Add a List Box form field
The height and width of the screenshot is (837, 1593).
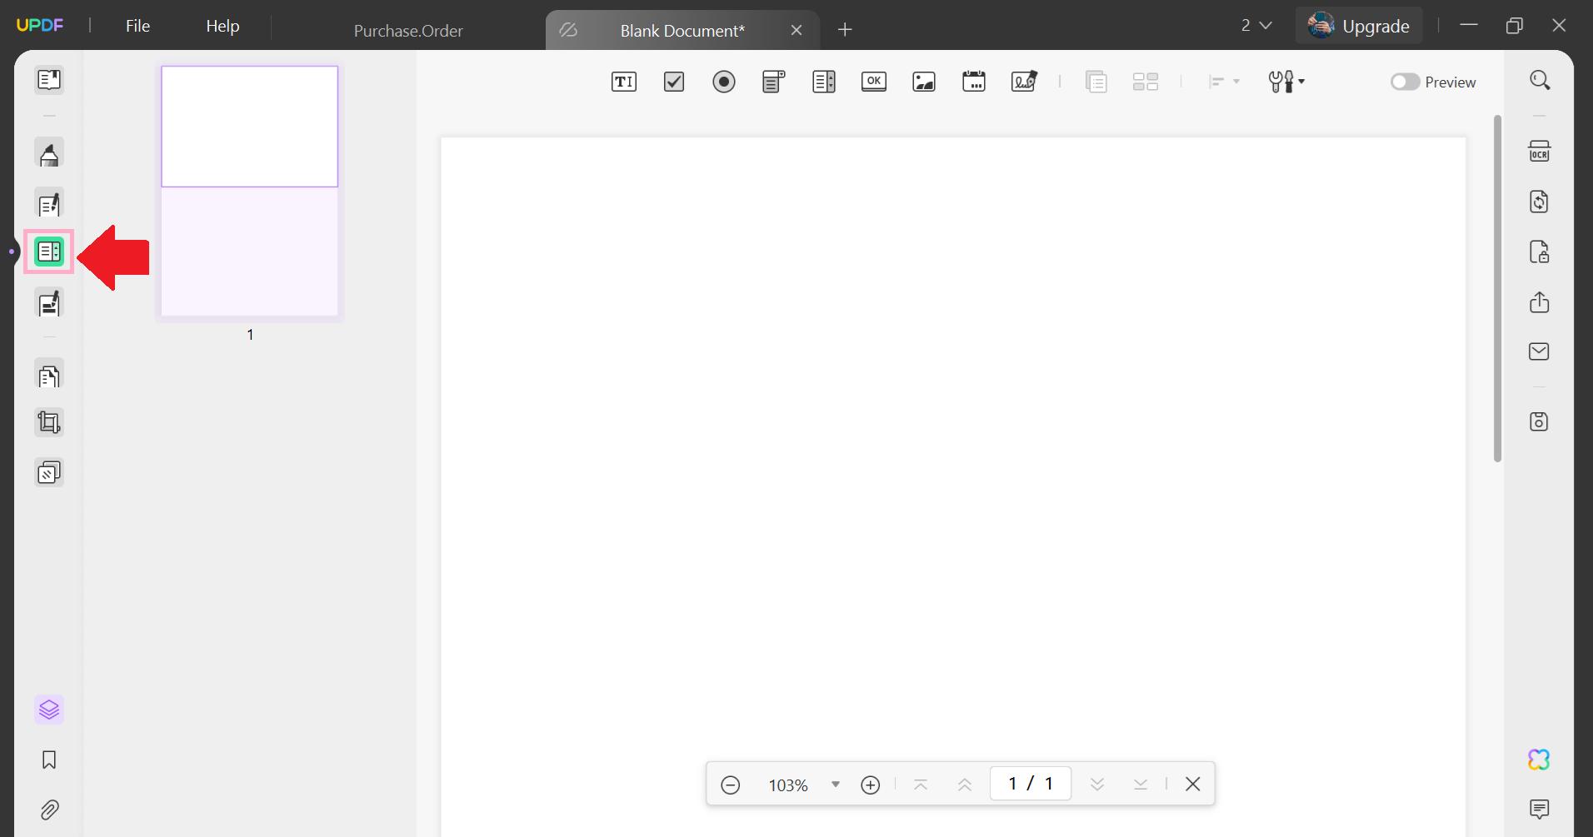pyautogui.click(x=824, y=82)
